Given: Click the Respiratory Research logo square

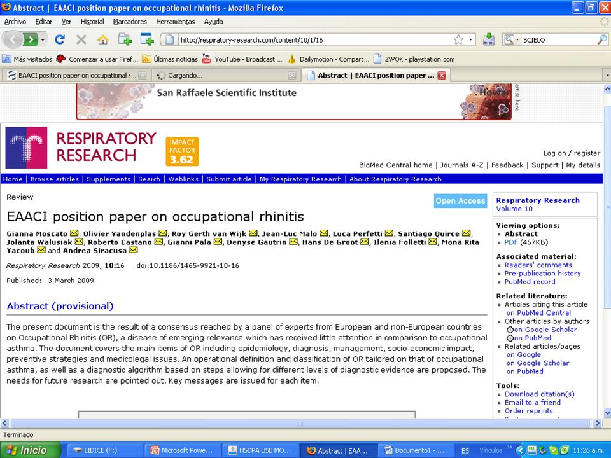Looking at the screenshot, I should [26, 148].
